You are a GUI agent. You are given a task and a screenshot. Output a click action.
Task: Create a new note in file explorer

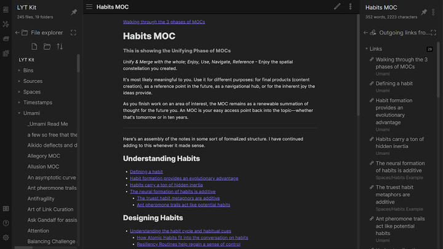(x=34, y=47)
